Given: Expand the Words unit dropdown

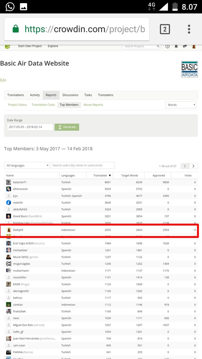Looking at the screenshot, I should (181, 105).
